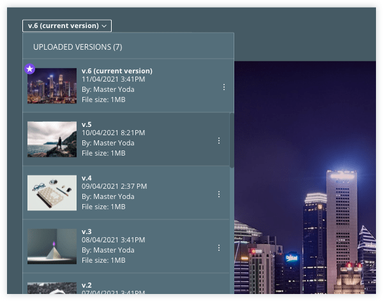Image resolution: width=383 pixels, height=301 pixels.
Task: Open the three-dot menu for v.4
Action: click(219, 194)
